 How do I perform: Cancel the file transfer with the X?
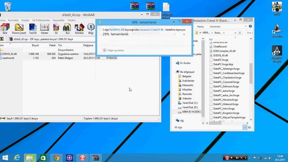pyautogui.click(x=184, y=34)
